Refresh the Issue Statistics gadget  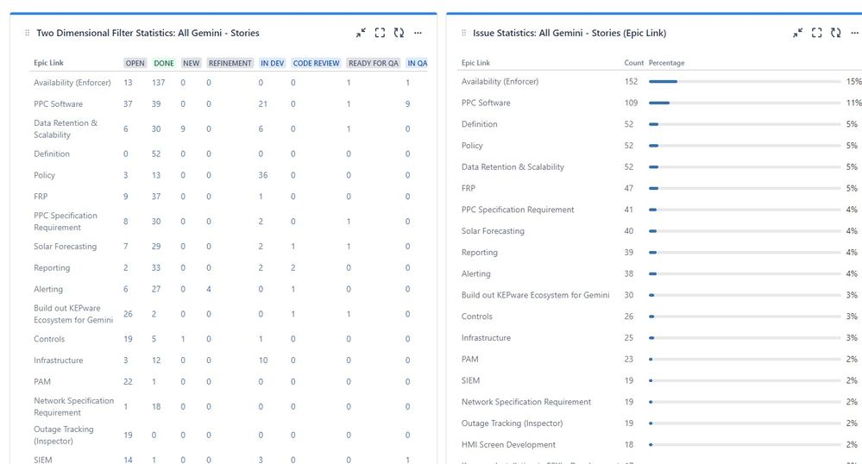(x=835, y=33)
